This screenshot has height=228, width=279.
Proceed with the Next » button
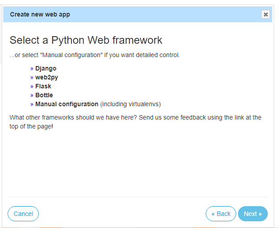pos(253,214)
